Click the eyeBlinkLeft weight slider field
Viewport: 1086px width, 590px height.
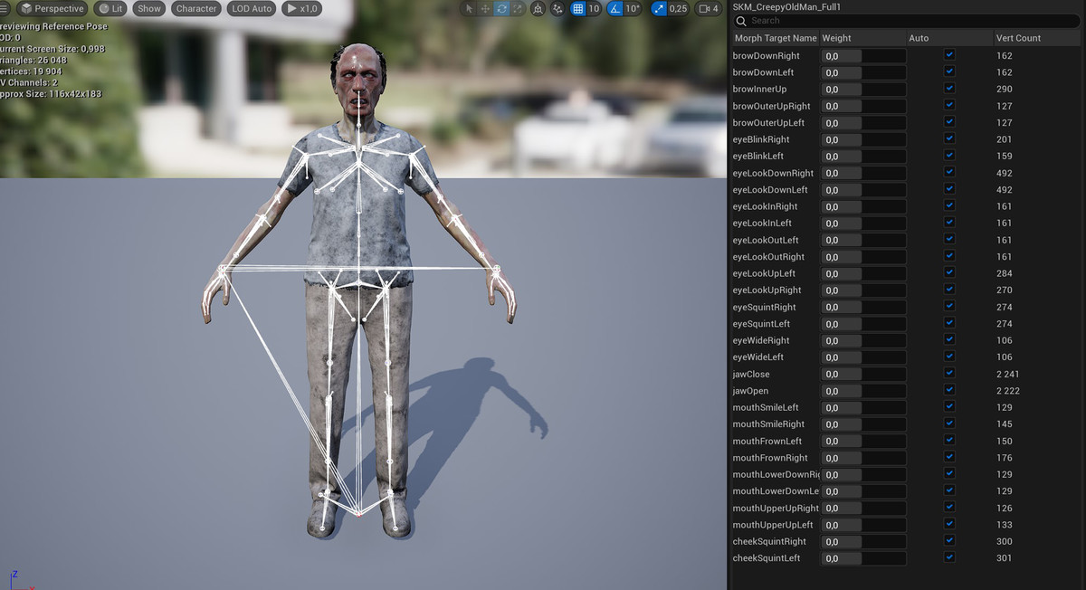click(x=863, y=157)
